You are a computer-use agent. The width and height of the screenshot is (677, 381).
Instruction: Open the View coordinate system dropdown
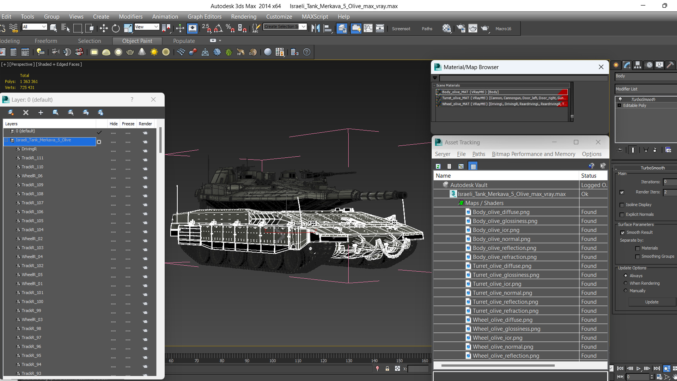coord(147,27)
